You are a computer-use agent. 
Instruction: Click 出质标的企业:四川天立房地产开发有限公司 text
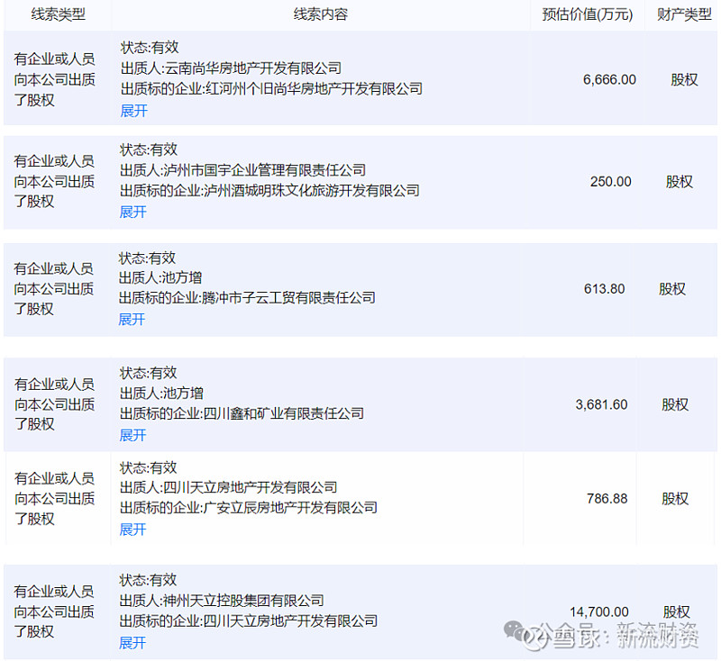tap(249, 621)
